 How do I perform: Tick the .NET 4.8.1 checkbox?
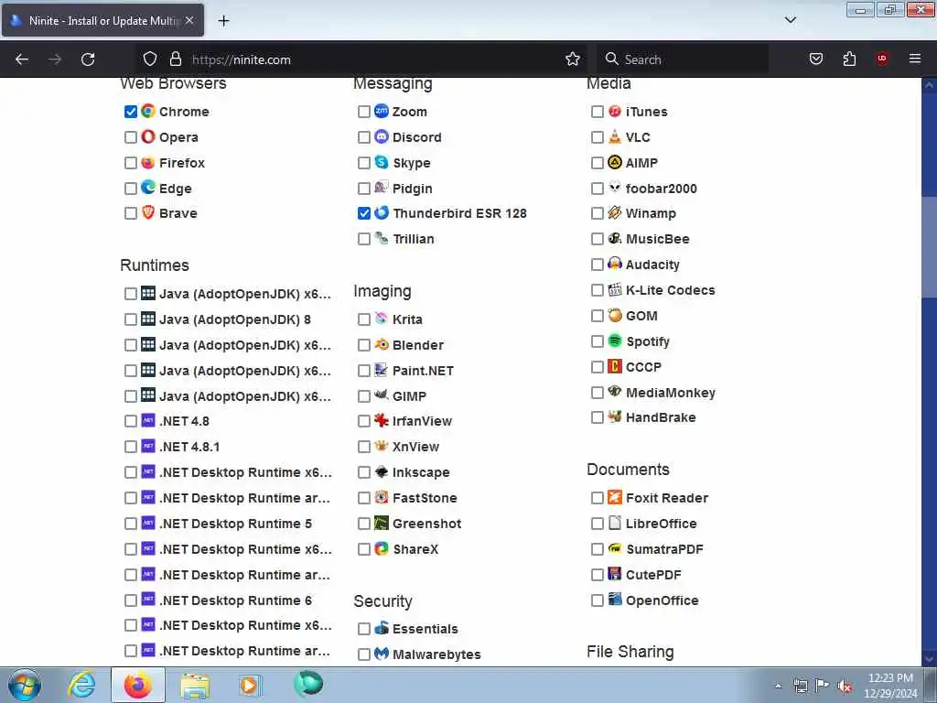(130, 447)
